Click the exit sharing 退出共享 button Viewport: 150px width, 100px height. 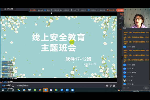click(111, 10)
